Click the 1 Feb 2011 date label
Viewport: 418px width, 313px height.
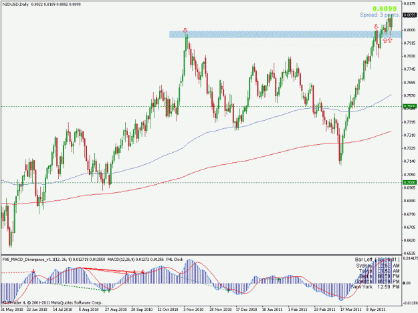pos(298,310)
